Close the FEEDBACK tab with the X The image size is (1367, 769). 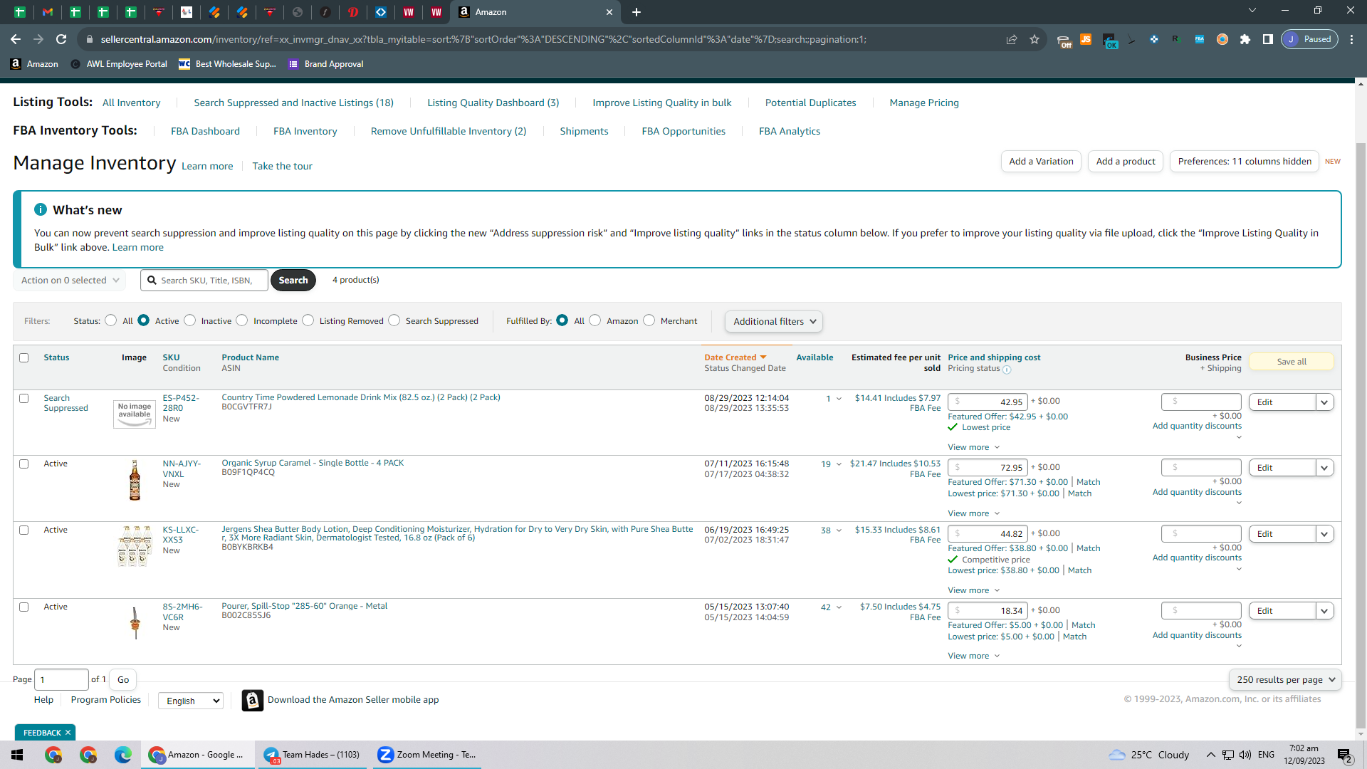click(x=68, y=733)
